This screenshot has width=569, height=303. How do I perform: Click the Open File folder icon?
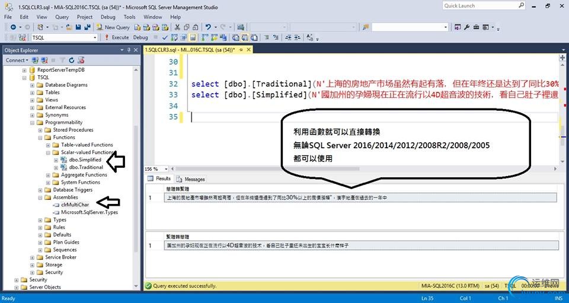click(69, 27)
